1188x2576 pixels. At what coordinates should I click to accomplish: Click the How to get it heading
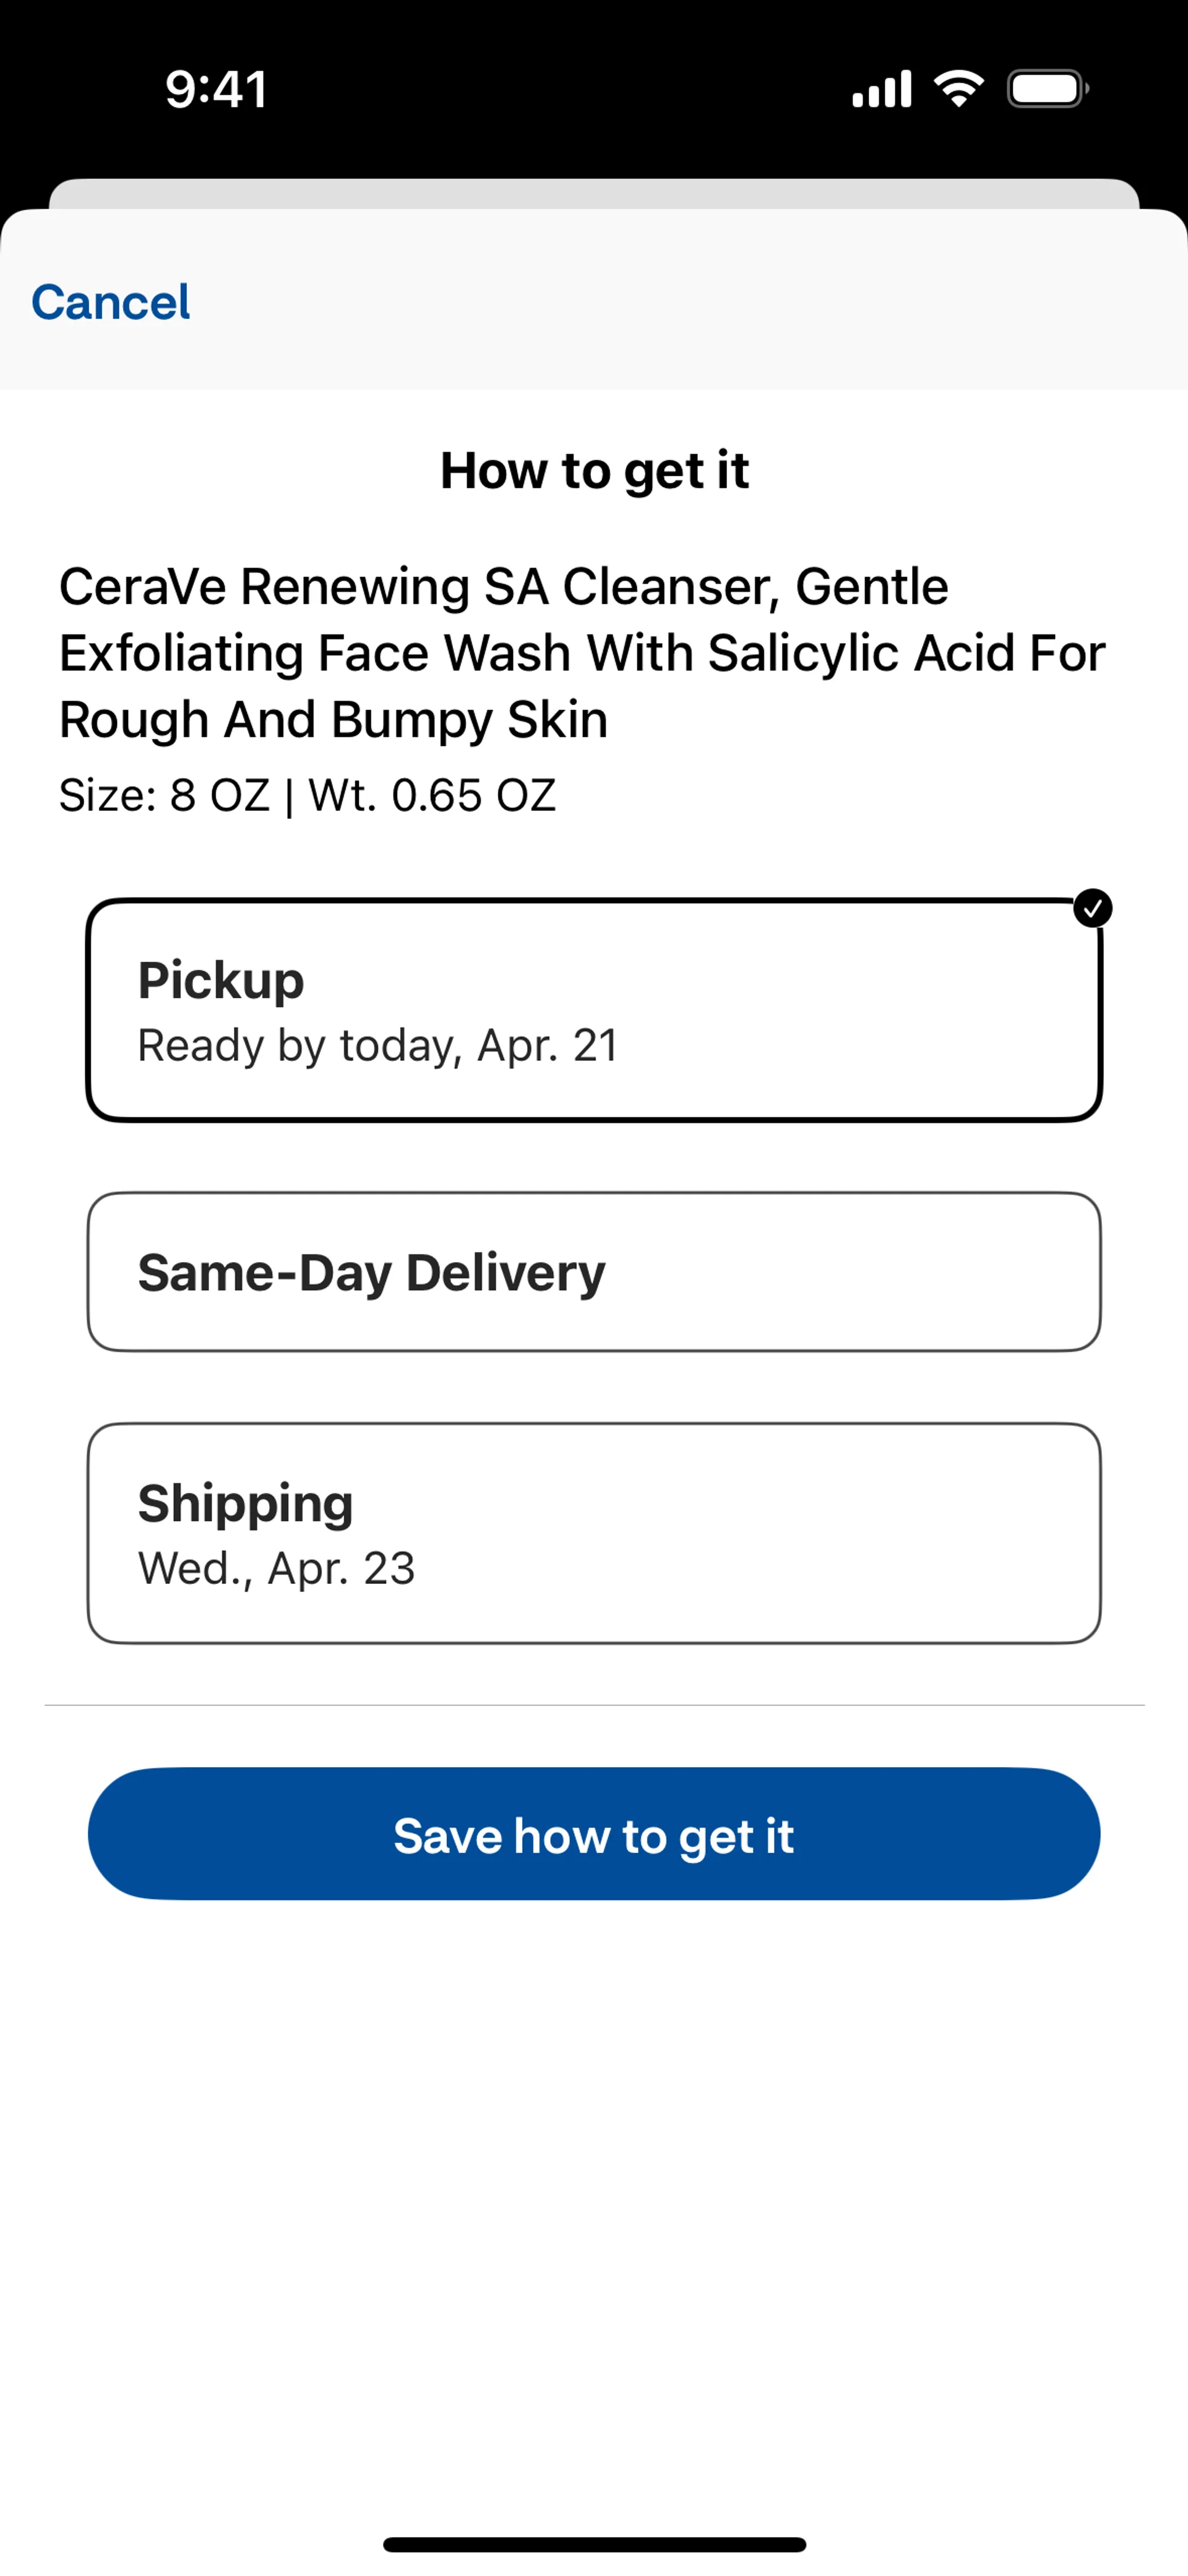[594, 470]
